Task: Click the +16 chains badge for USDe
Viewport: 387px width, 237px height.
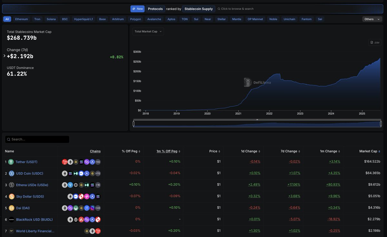Action: point(98,185)
